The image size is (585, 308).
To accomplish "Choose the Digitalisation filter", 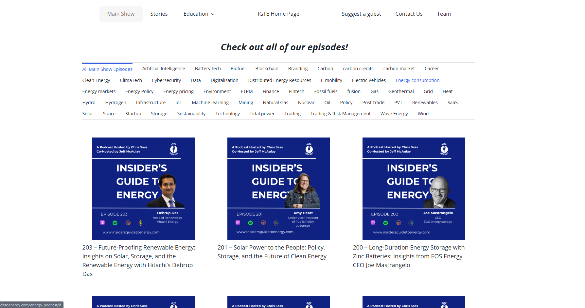I will tap(224, 80).
